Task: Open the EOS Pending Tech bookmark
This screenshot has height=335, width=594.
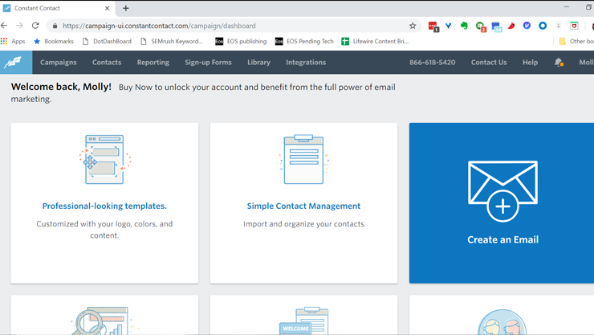Action: (304, 41)
